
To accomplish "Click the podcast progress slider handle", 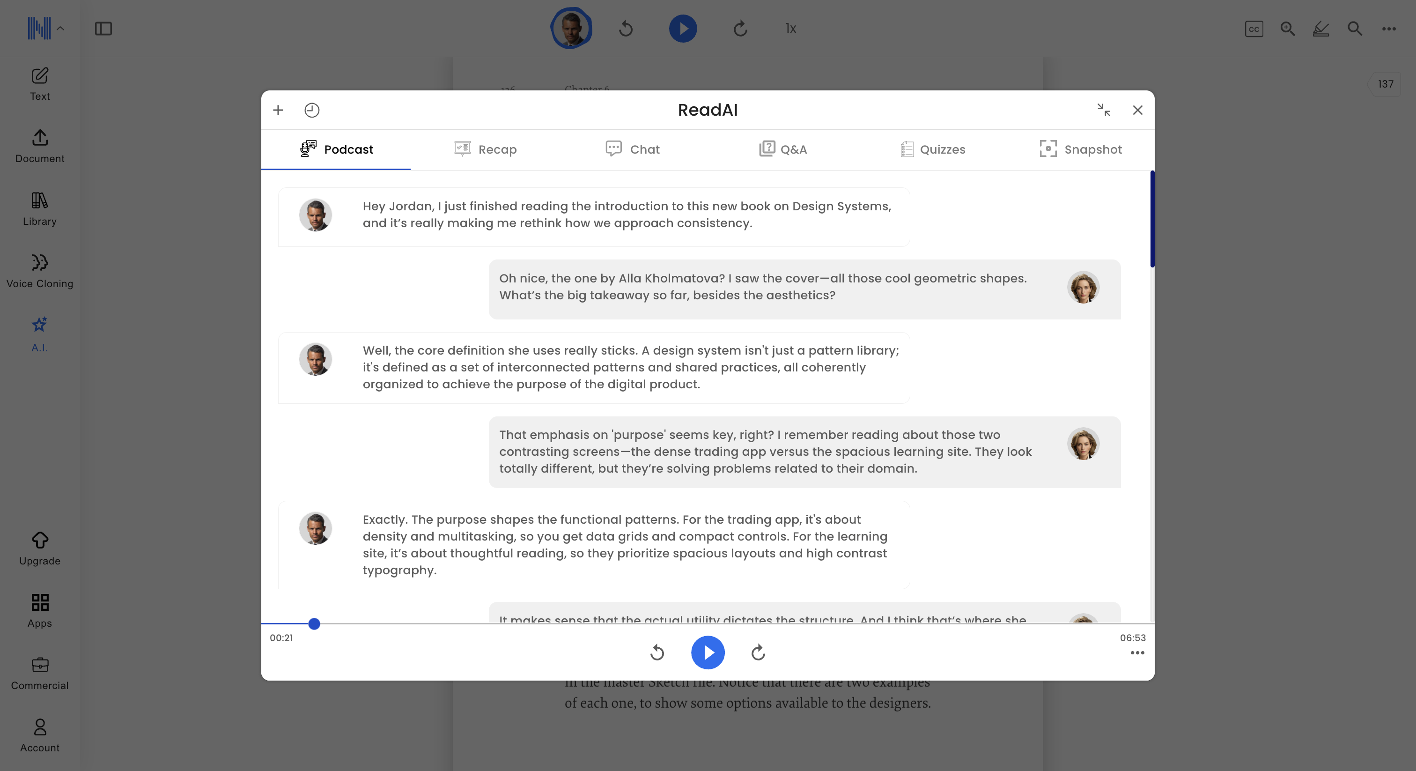I will (x=314, y=623).
